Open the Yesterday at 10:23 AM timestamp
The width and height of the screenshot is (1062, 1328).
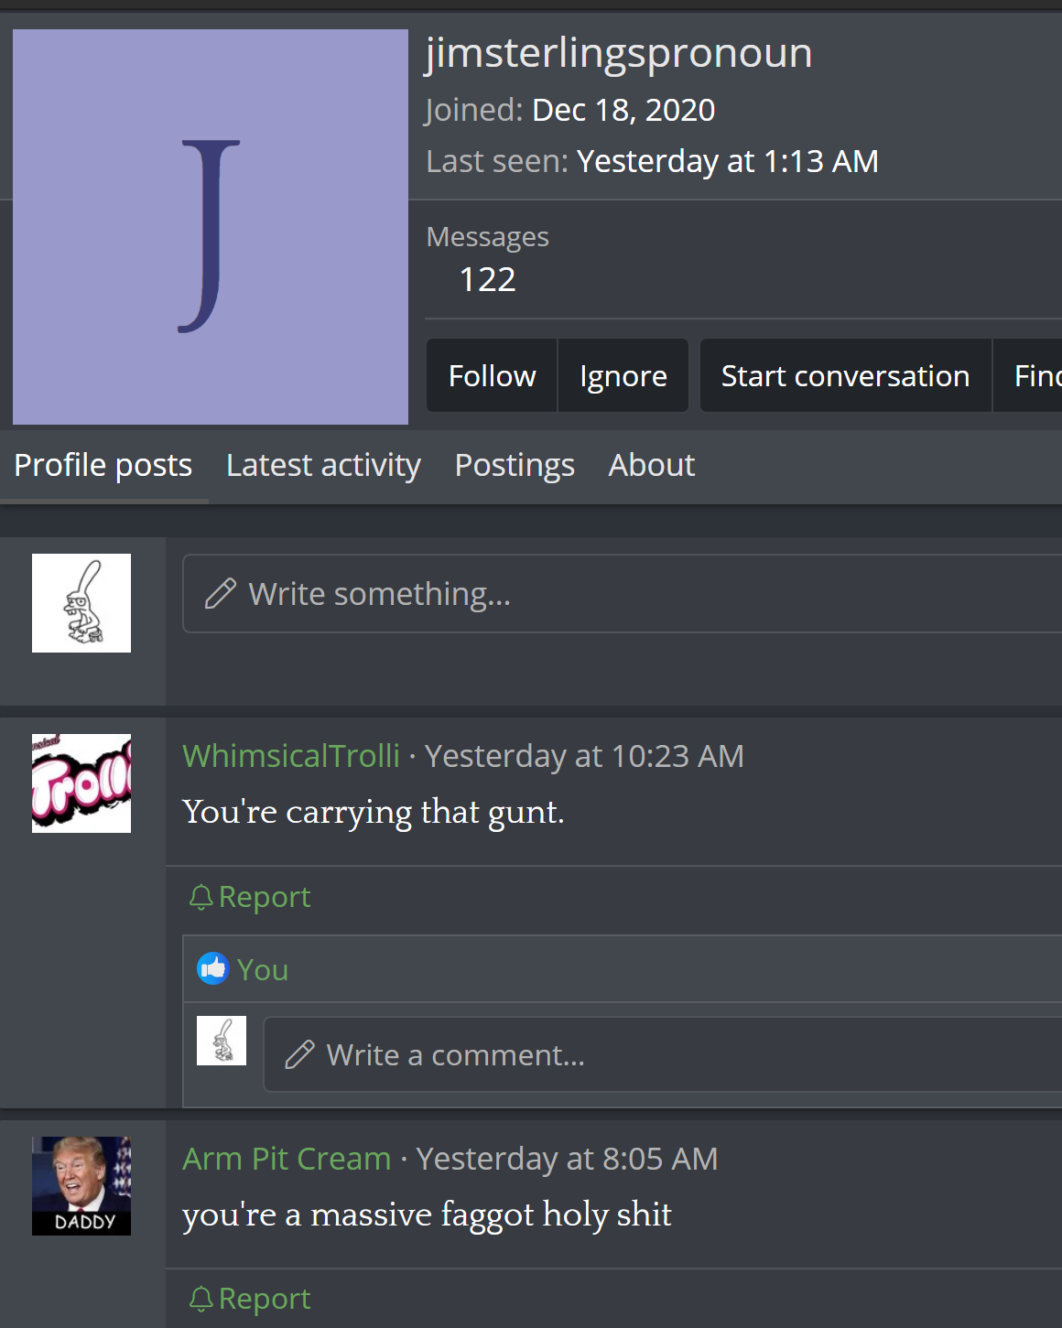pos(584,756)
